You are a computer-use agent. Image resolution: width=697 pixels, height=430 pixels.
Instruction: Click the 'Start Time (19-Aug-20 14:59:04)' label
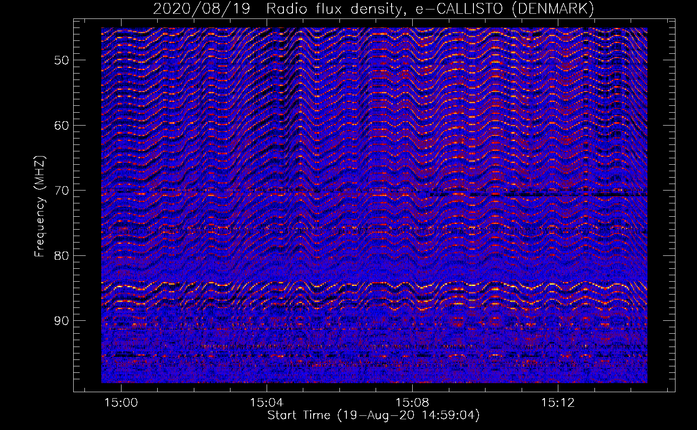(x=373, y=415)
